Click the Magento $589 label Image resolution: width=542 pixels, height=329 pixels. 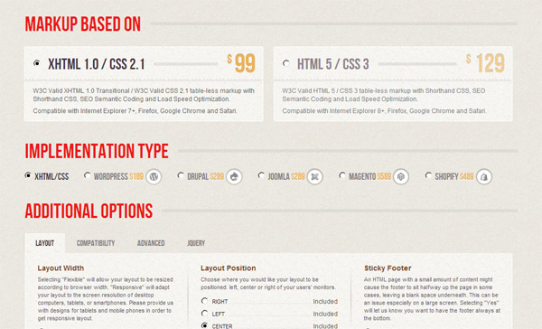(369, 177)
